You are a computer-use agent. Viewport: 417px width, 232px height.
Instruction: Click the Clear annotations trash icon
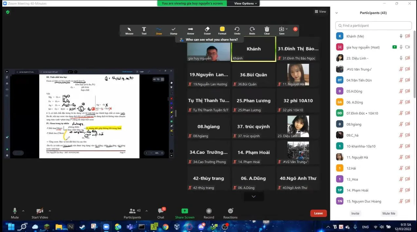click(x=267, y=30)
